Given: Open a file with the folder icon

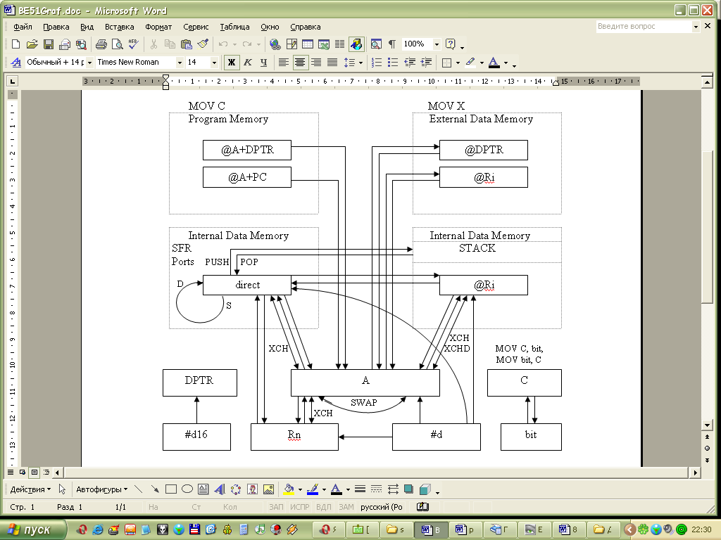Looking at the screenshot, I should (32, 44).
